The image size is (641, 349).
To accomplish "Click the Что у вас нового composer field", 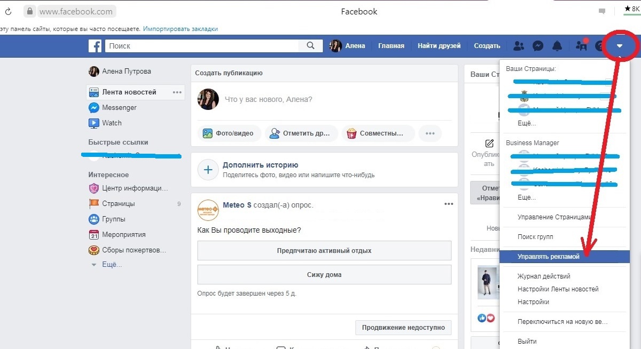I will [268, 99].
